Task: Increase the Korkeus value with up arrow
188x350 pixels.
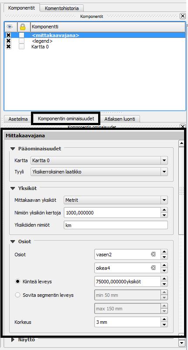Action: pos(164,319)
